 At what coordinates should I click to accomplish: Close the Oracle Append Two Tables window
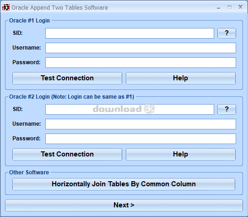240,7
